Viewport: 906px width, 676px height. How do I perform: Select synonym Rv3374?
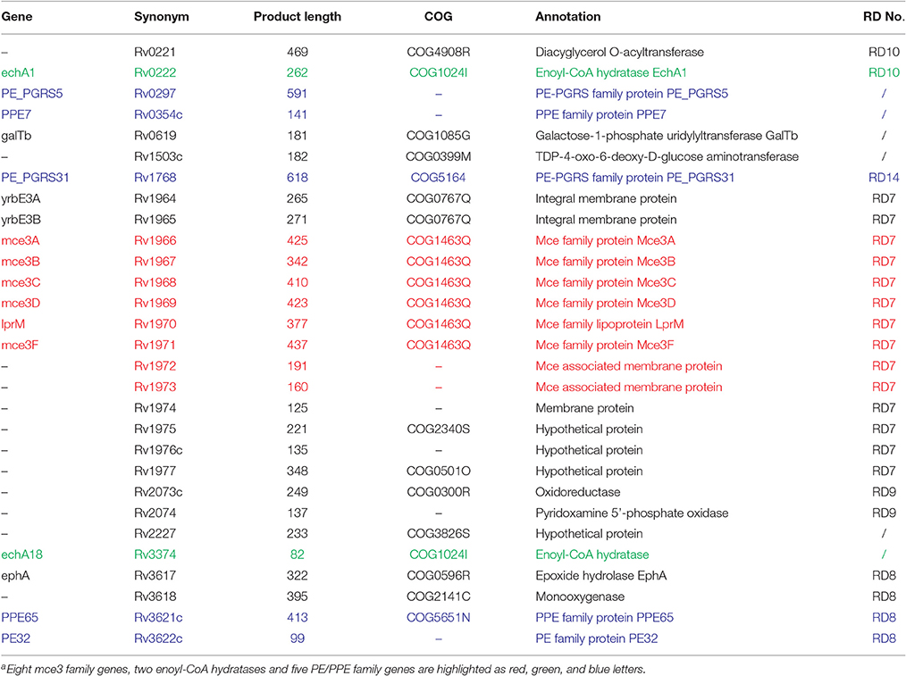155,555
